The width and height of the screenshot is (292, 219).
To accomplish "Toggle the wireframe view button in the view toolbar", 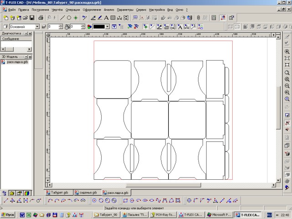I will coord(230,26).
